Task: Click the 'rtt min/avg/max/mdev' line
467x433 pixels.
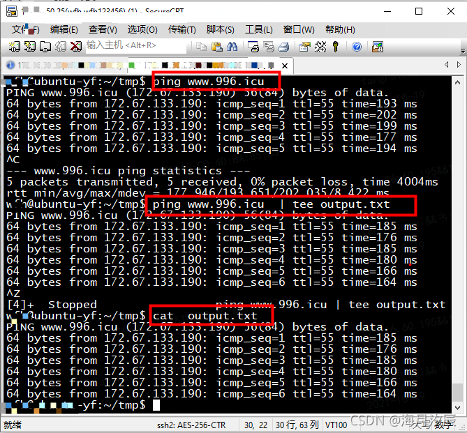Action: coord(198,193)
